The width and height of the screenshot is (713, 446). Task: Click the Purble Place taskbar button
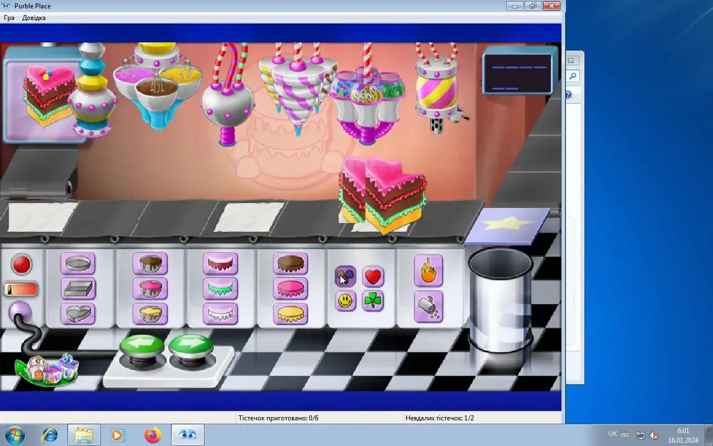(x=188, y=435)
